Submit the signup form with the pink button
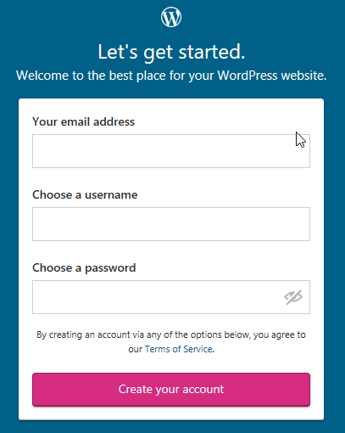The height and width of the screenshot is (433, 345). [x=171, y=390]
